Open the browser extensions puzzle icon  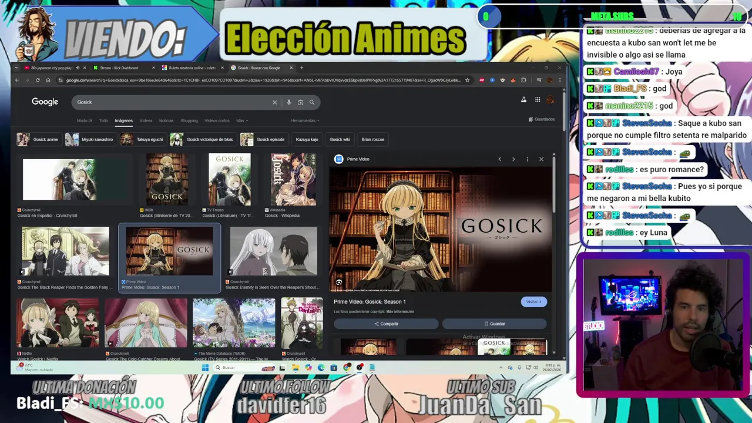[x=523, y=80]
